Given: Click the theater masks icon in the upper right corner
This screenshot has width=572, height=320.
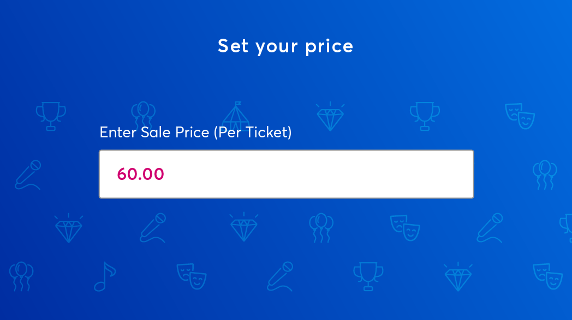Looking at the screenshot, I should pyautogui.click(x=520, y=116).
